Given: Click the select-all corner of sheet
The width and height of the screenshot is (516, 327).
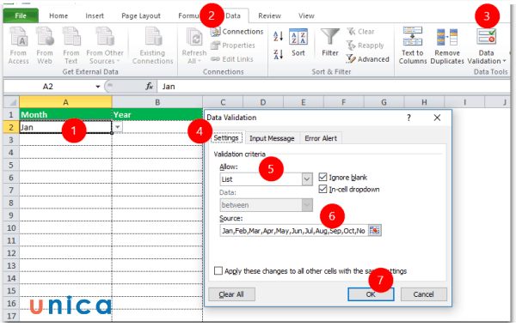Looking at the screenshot, I should [11, 102].
